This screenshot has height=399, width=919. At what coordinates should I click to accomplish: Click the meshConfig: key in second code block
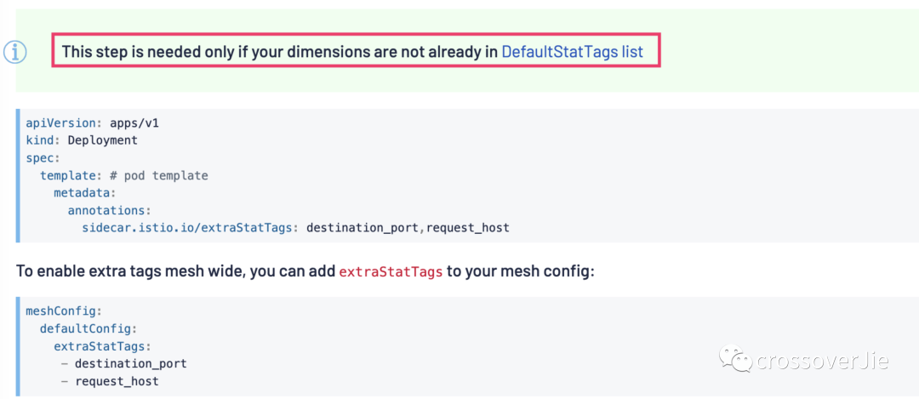[x=64, y=311]
